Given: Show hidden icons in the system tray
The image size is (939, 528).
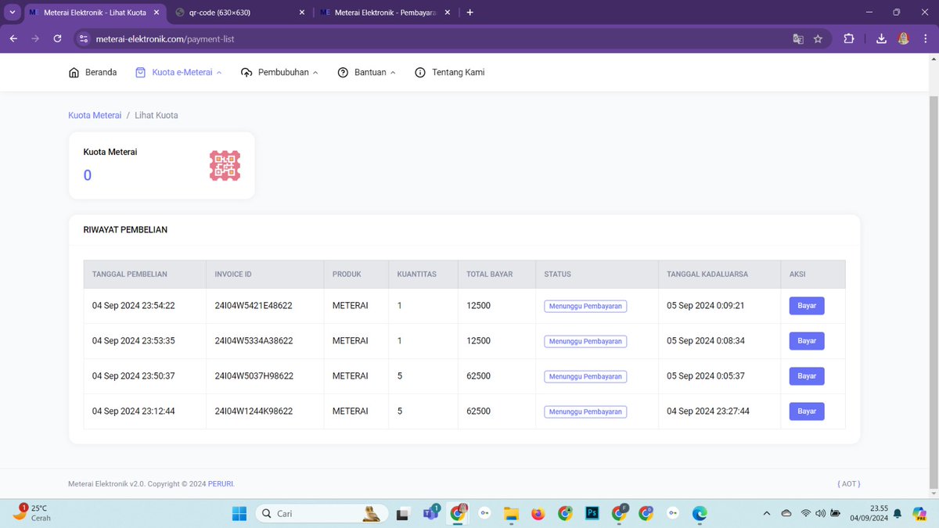Looking at the screenshot, I should (x=767, y=513).
